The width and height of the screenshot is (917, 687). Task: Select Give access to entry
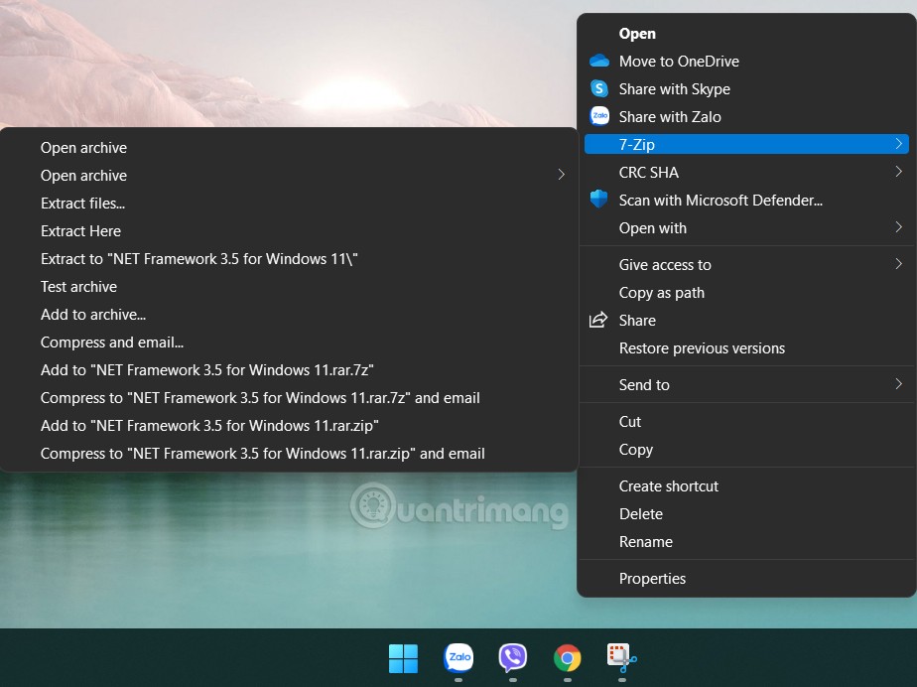746,264
